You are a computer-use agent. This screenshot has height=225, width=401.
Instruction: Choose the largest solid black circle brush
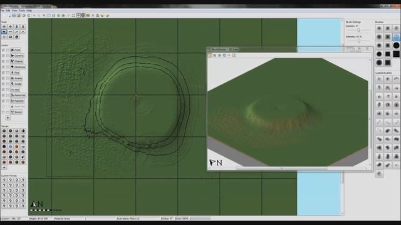396,46
